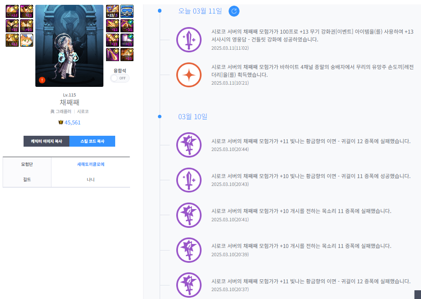Click the goggles title equipment icon

127,11
